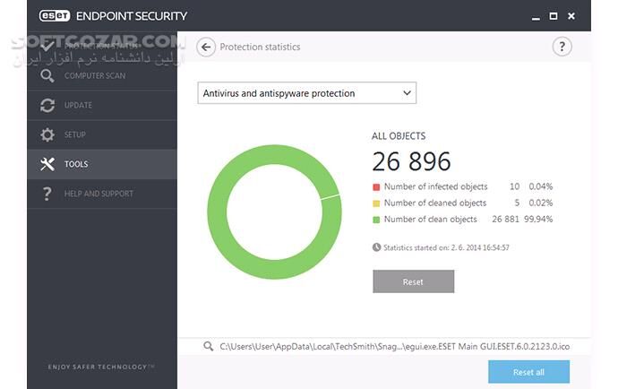Viewport: 618px width, 389px height.
Task: Click the green clean objects color swatch
Action: point(376,220)
